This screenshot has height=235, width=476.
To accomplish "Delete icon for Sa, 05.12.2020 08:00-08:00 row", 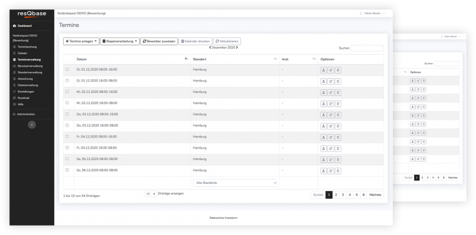I will [x=338, y=159].
